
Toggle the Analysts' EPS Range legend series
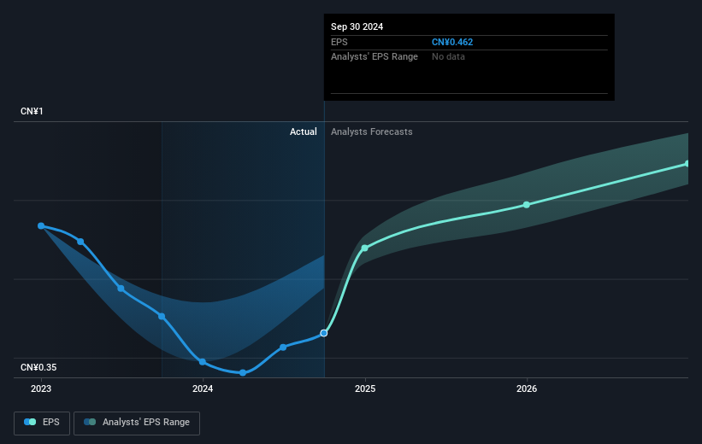(137, 423)
